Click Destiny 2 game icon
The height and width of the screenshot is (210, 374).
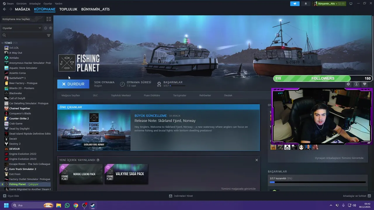(6, 144)
